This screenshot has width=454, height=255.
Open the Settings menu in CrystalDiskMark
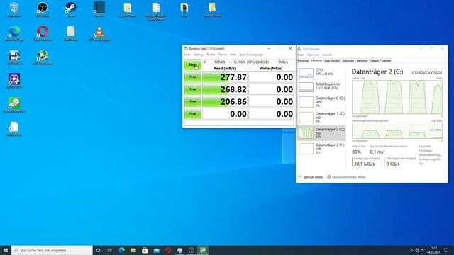pyautogui.click(x=199, y=55)
